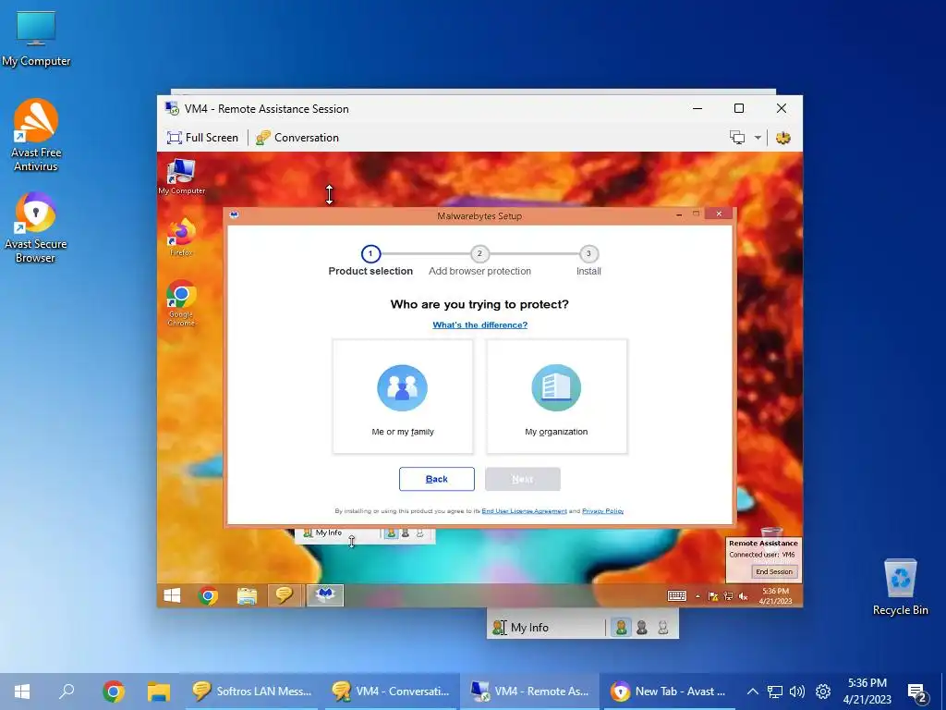Close the Malwarebytes Setup window
Screen dimensions: 946x710
(x=719, y=214)
